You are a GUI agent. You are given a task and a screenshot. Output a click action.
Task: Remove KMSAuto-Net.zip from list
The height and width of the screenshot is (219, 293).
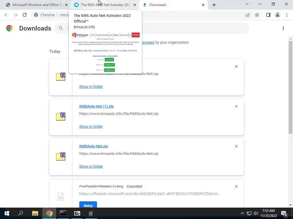(236, 146)
